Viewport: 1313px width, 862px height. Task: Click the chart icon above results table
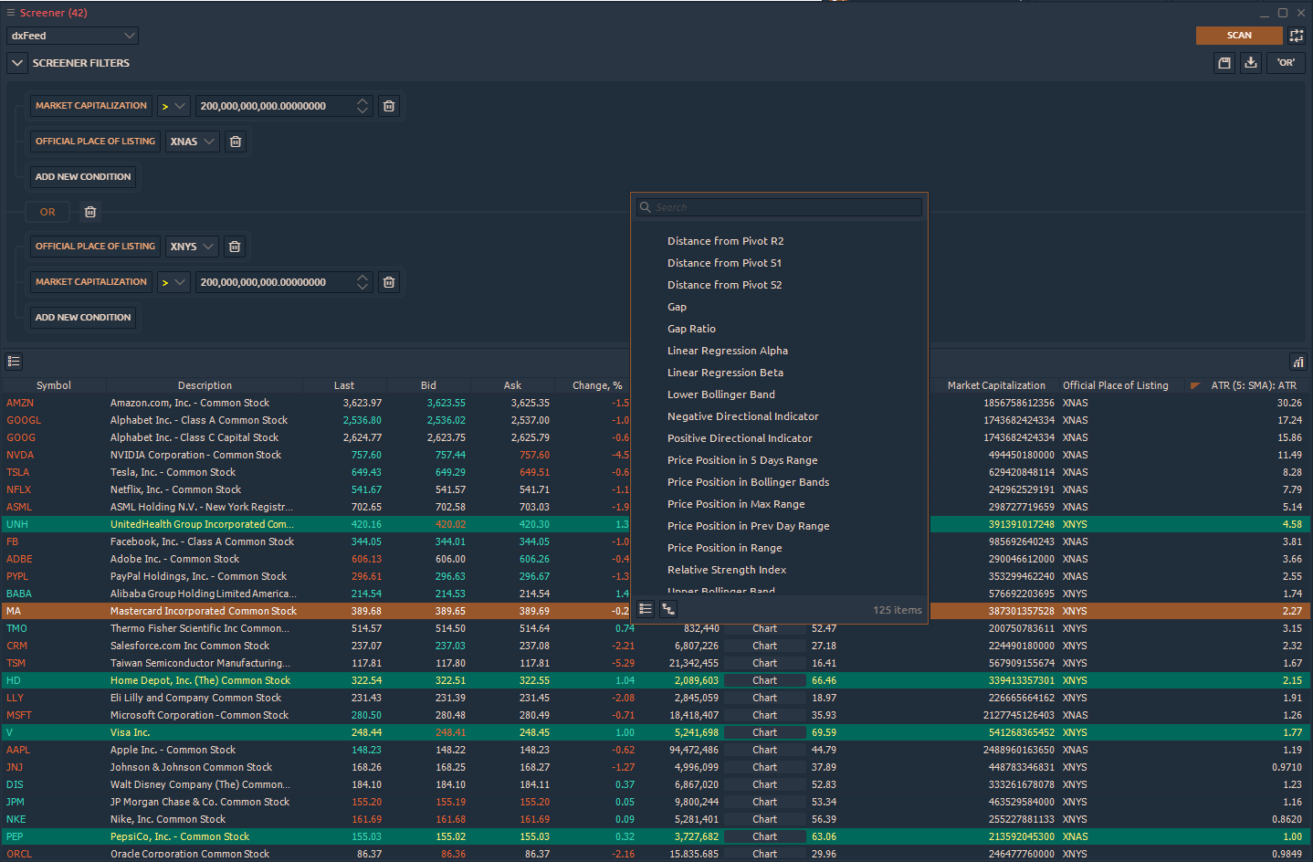click(1298, 362)
